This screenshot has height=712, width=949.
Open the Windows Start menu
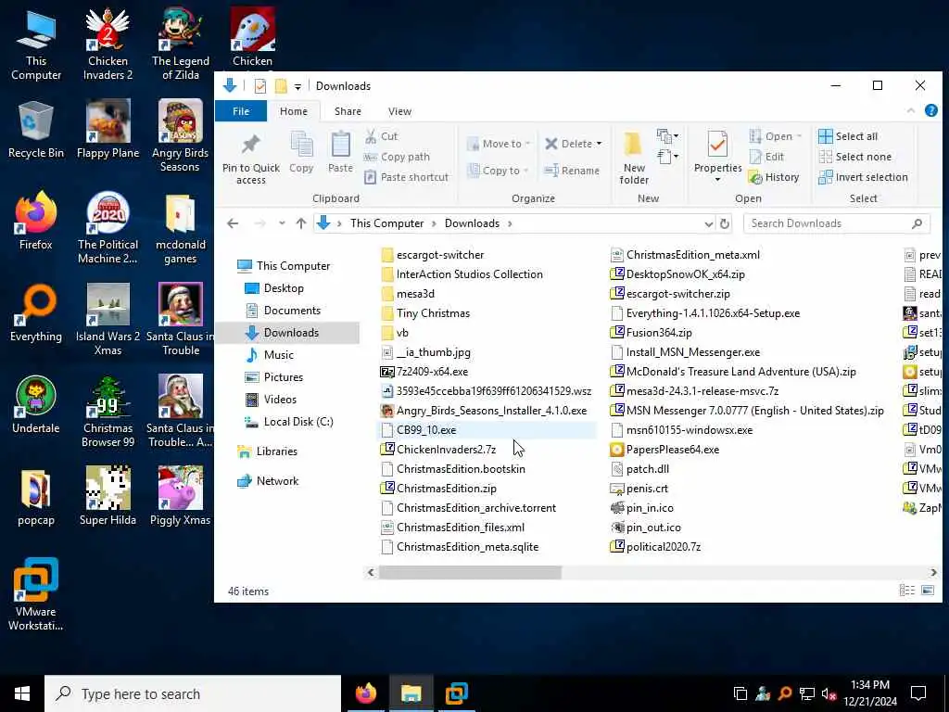(22, 693)
